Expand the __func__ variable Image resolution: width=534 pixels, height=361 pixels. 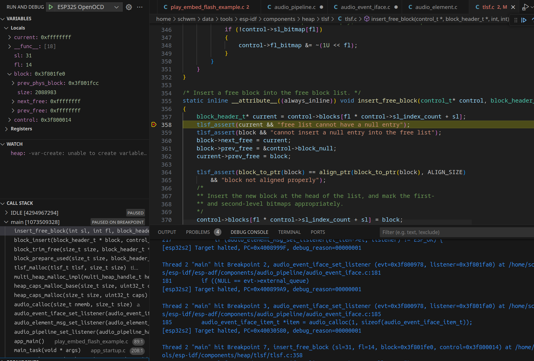[10, 46]
